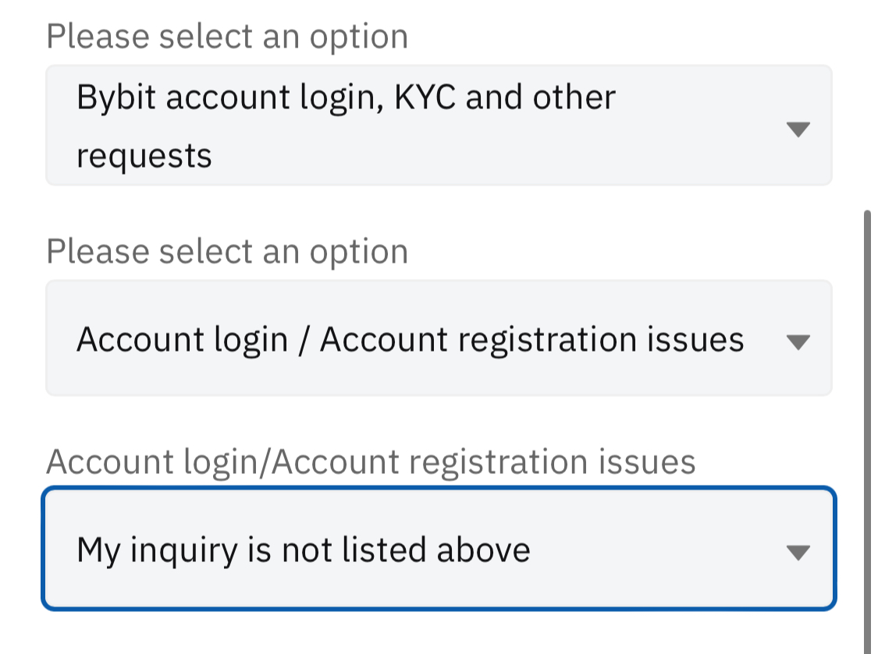Open the My inquiry is not listed above dropdown
Screen dimensions: 878x654
438,549
